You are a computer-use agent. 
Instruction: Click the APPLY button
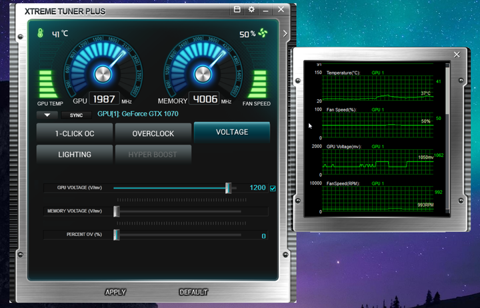tap(115, 292)
